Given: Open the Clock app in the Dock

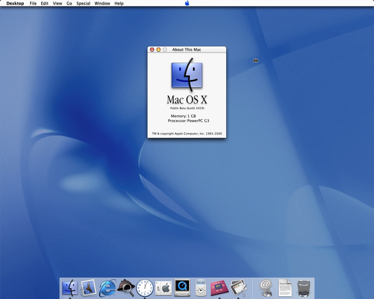Looking at the screenshot, I should point(145,288).
